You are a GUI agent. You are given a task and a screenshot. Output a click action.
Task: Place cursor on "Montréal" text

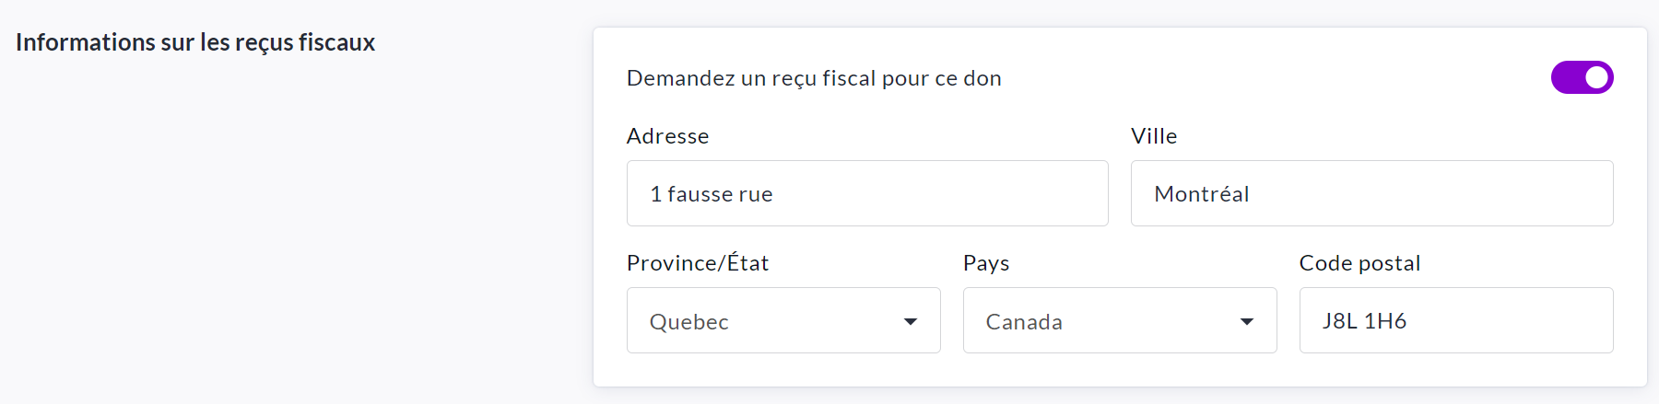click(x=1202, y=194)
